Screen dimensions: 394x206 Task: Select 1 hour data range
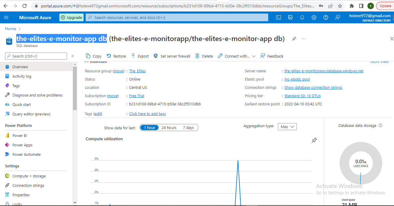click(x=149, y=128)
